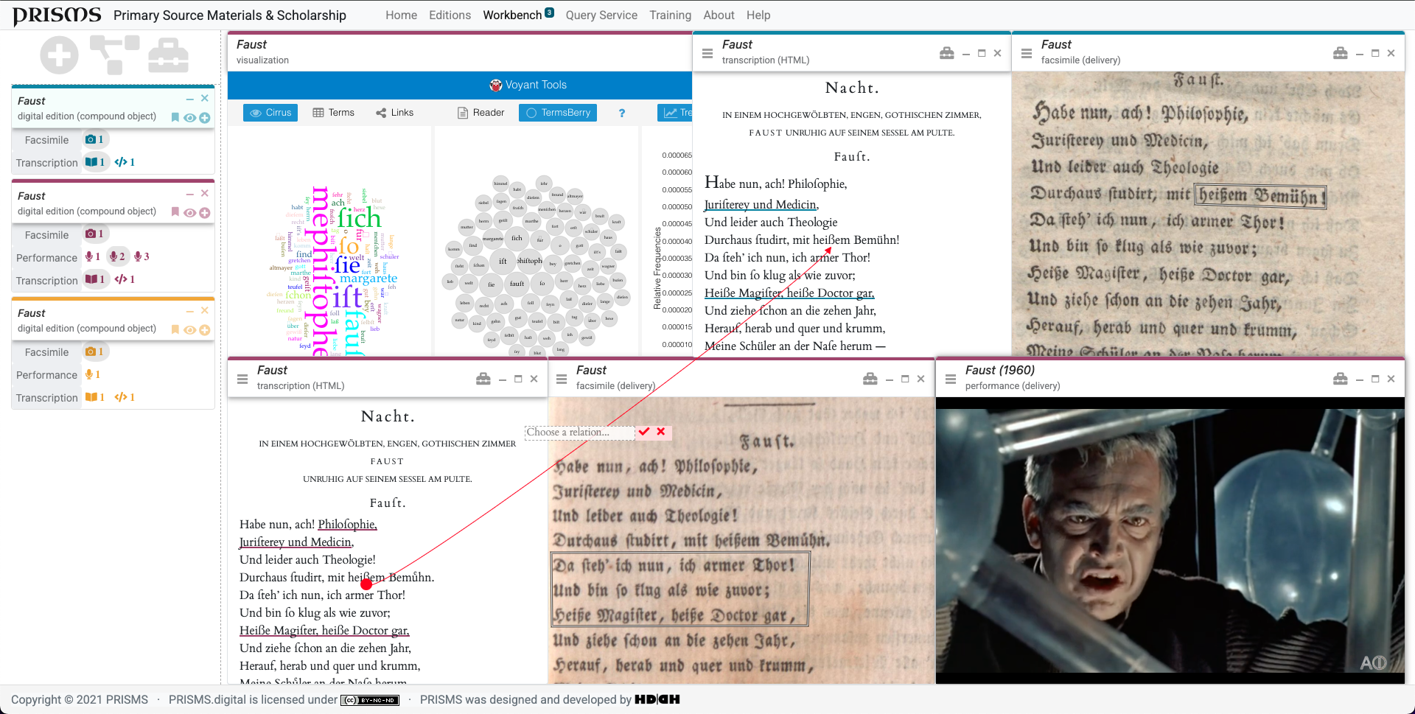Image resolution: width=1415 pixels, height=714 pixels.
Task: Open teal Faust facsimile camera 1
Action: point(94,139)
